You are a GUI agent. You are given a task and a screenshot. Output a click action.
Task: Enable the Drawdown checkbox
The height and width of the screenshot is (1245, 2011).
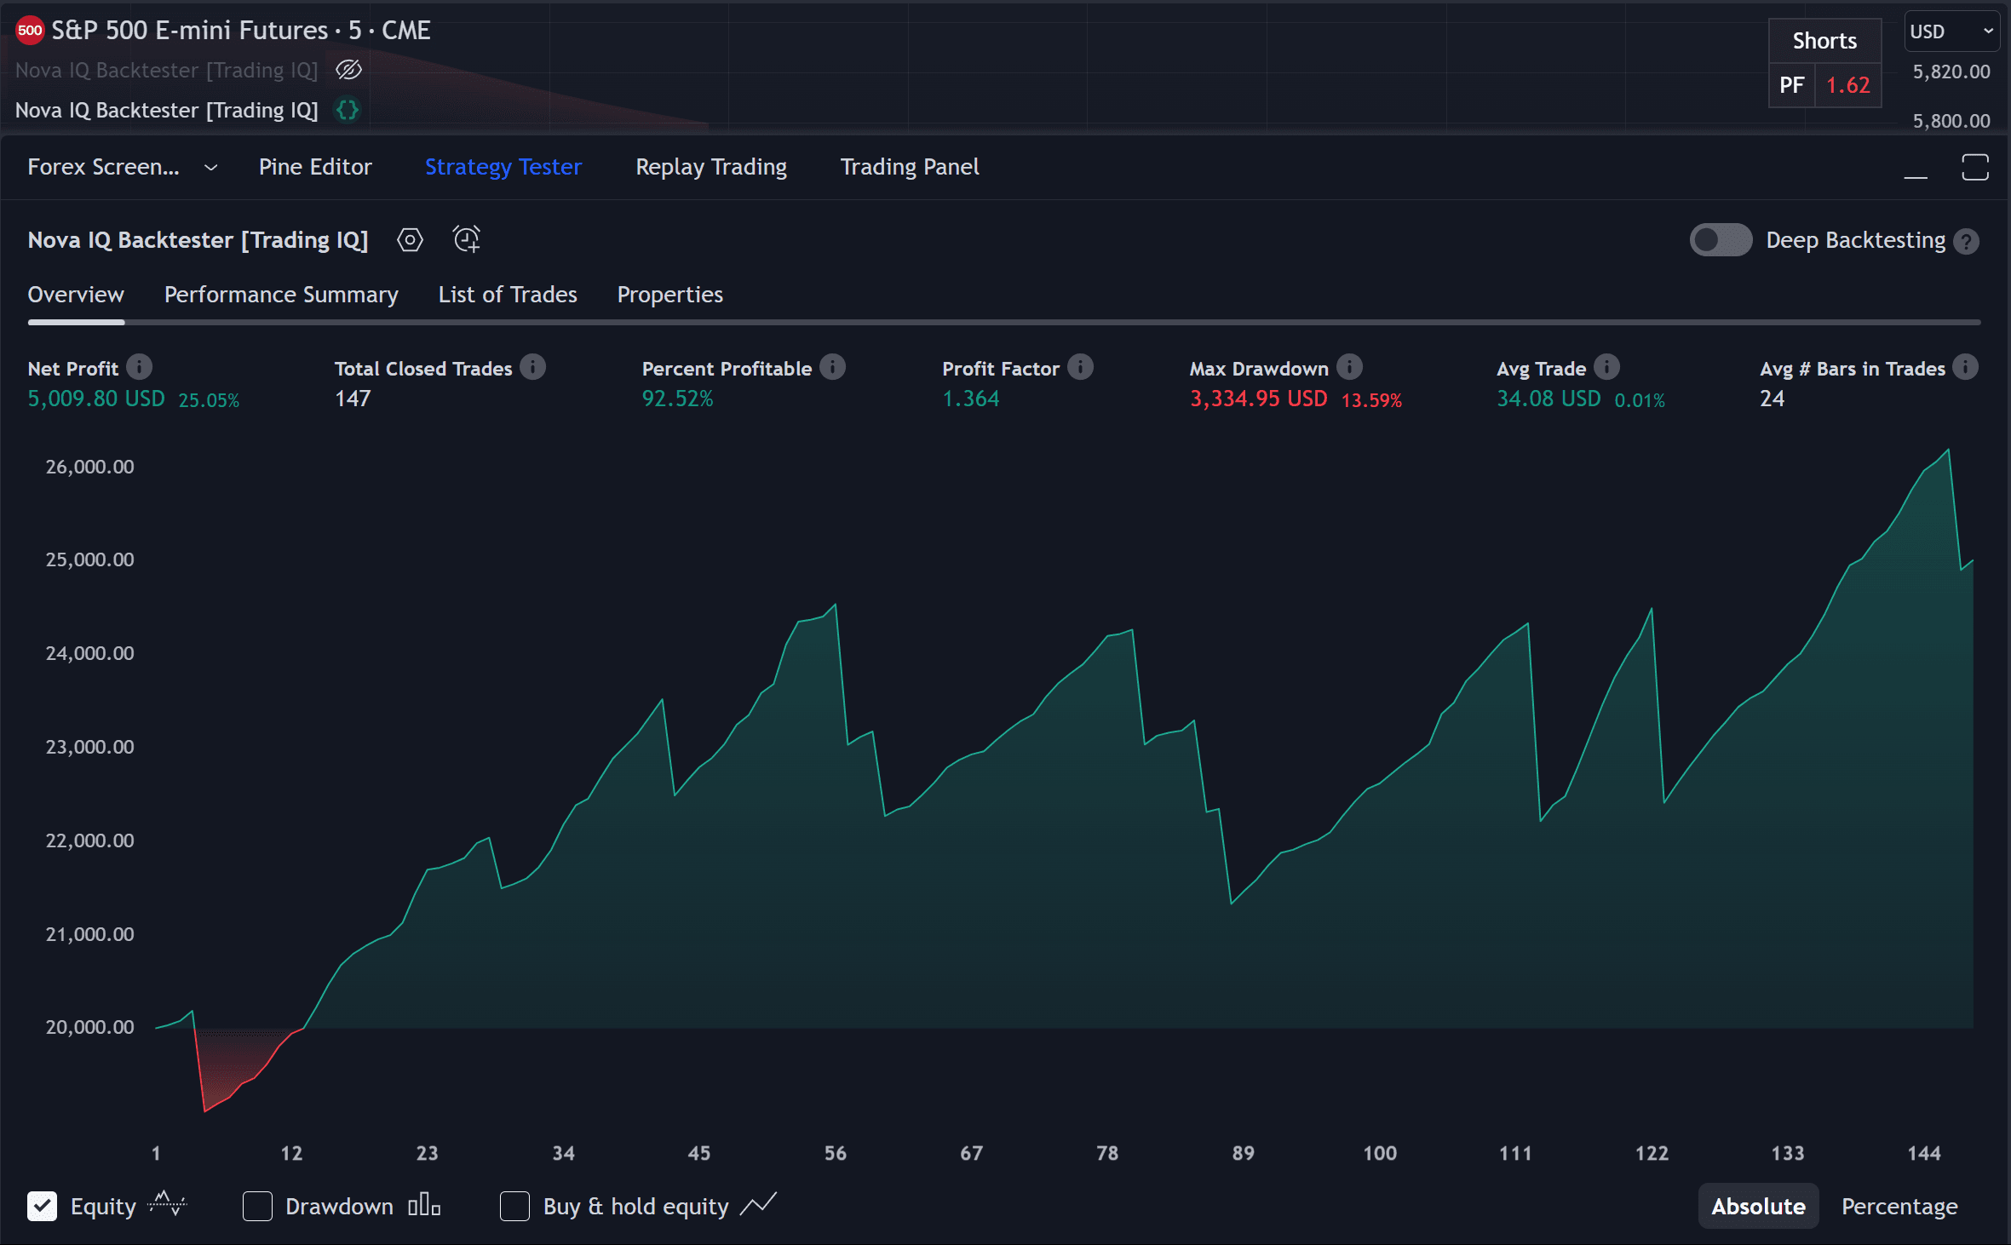point(257,1206)
